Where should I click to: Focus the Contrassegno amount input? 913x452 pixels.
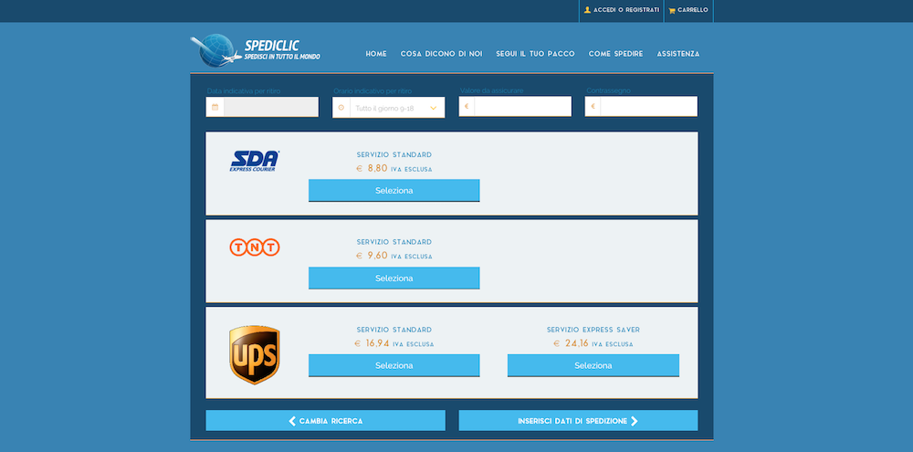[648, 107]
